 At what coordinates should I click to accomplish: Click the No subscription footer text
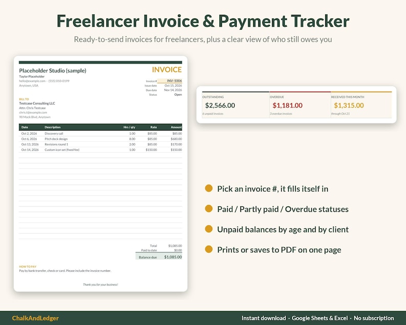[374, 318]
